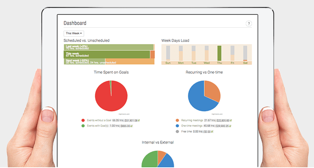Toggle gray Free time legend dot
Image resolution: width=314 pixels, height=168 pixels.
[x=177, y=131]
